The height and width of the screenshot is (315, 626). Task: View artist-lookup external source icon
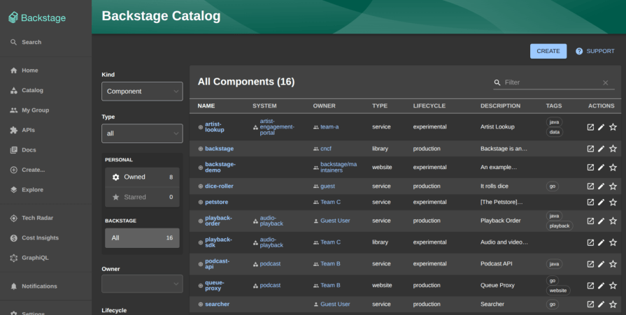[x=590, y=127]
